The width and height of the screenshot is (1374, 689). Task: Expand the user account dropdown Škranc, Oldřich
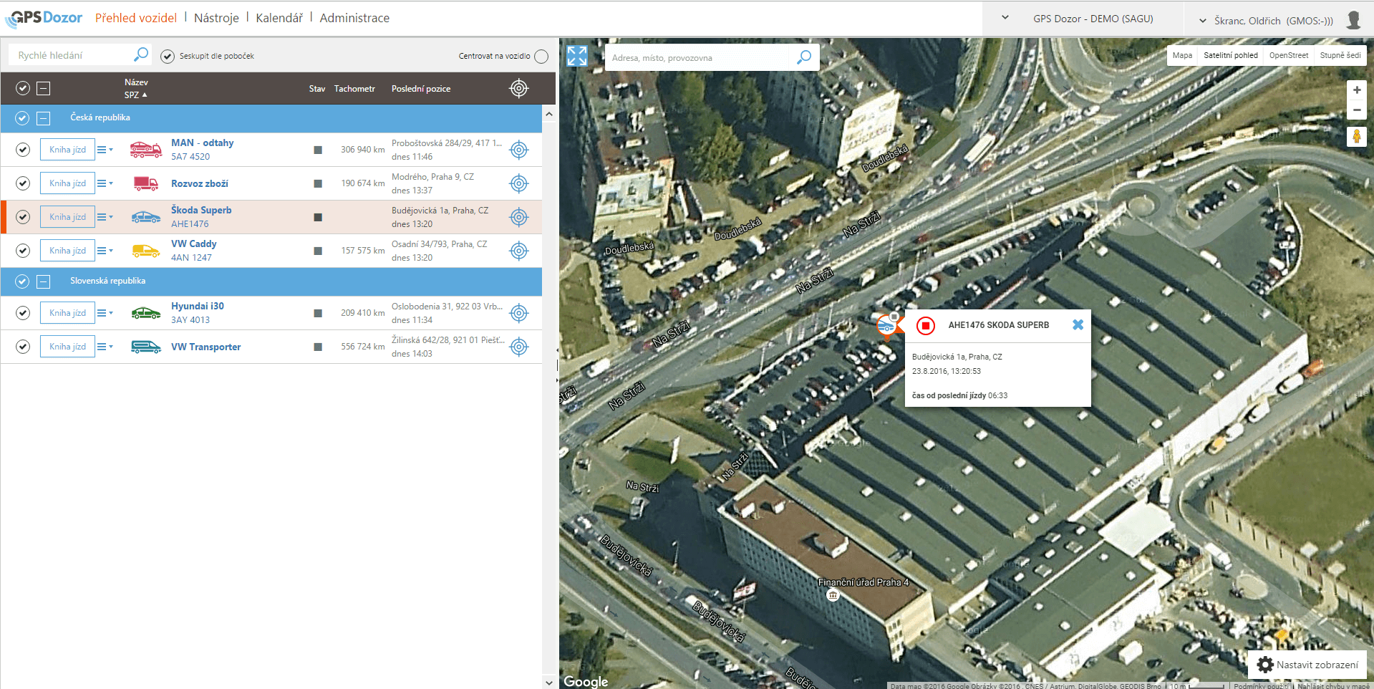[1203, 21]
